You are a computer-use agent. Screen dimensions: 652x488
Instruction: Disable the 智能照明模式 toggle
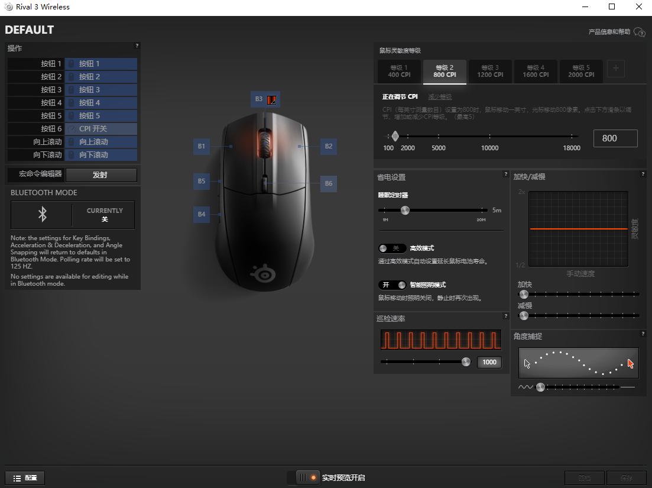[x=393, y=285]
